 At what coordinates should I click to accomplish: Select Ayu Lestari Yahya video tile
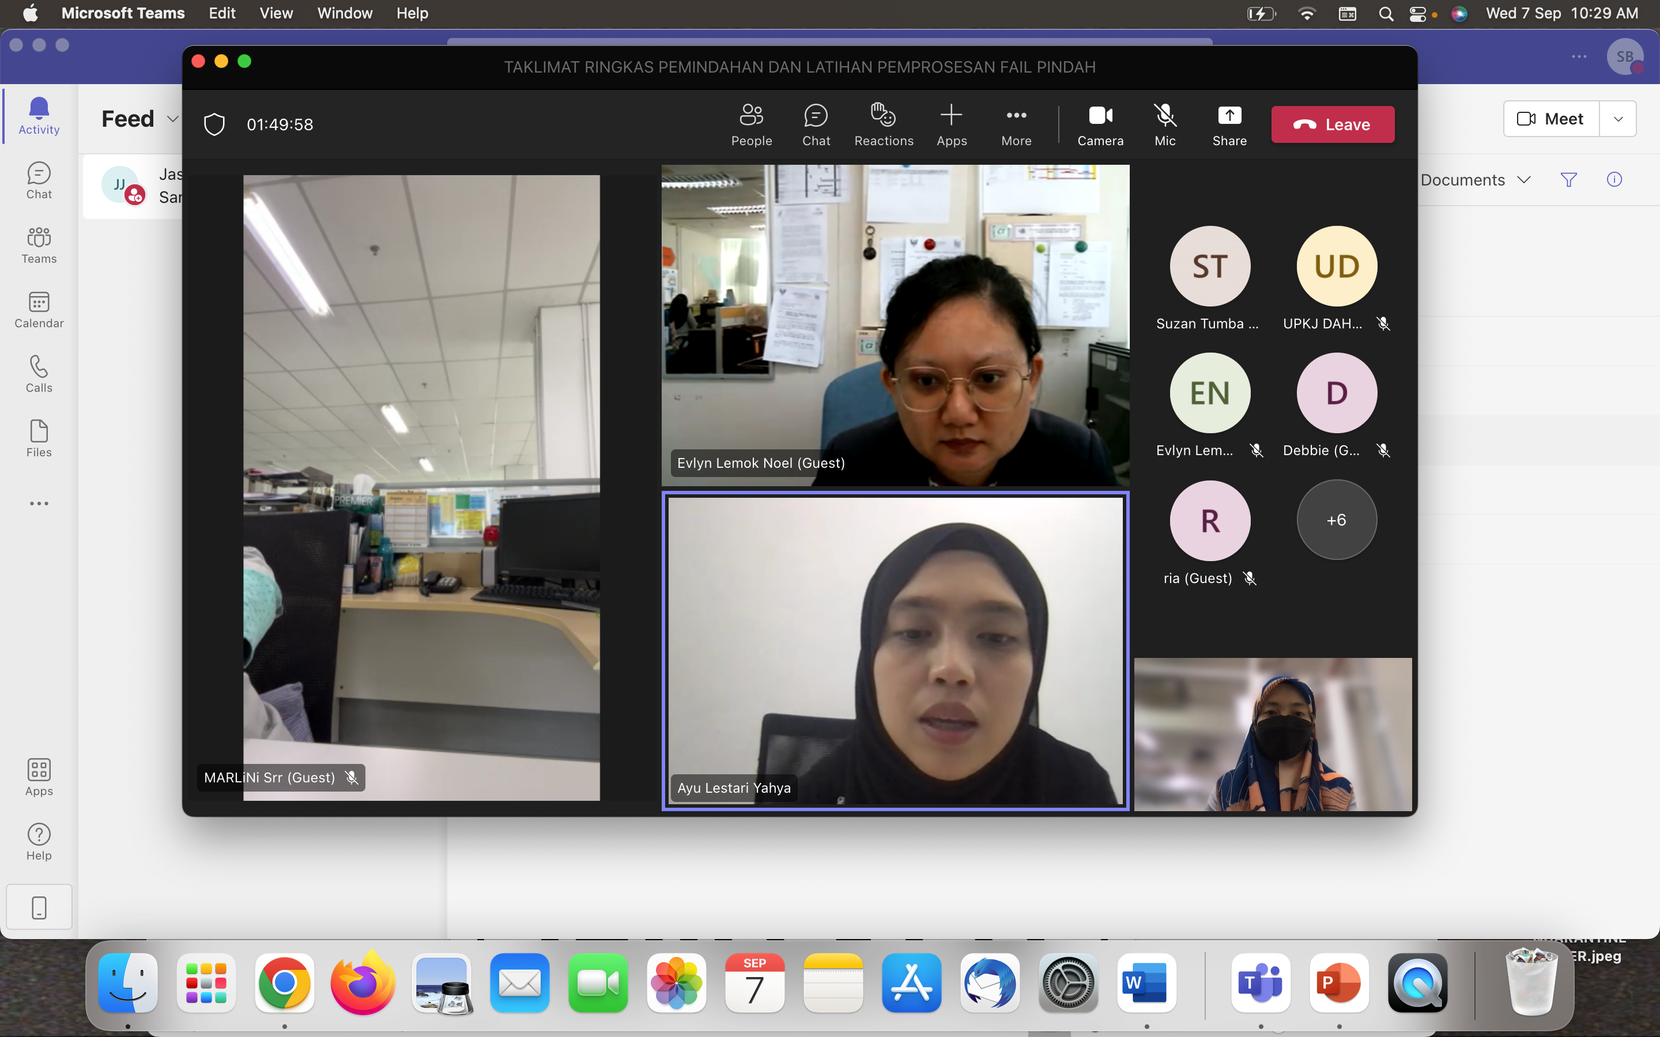click(x=895, y=651)
